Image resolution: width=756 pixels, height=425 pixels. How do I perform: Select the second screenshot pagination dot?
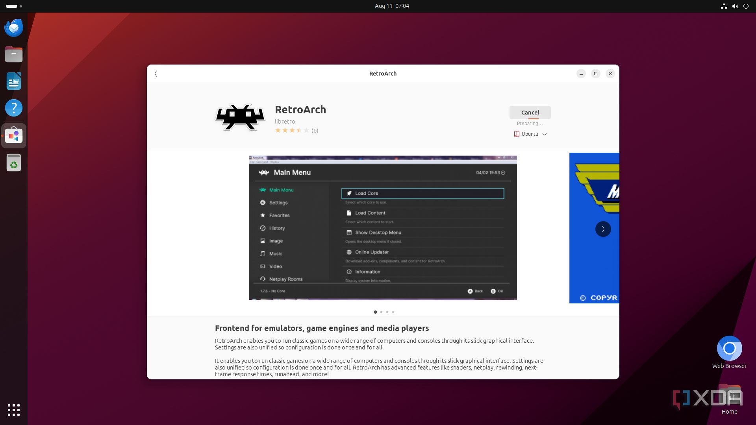click(381, 312)
